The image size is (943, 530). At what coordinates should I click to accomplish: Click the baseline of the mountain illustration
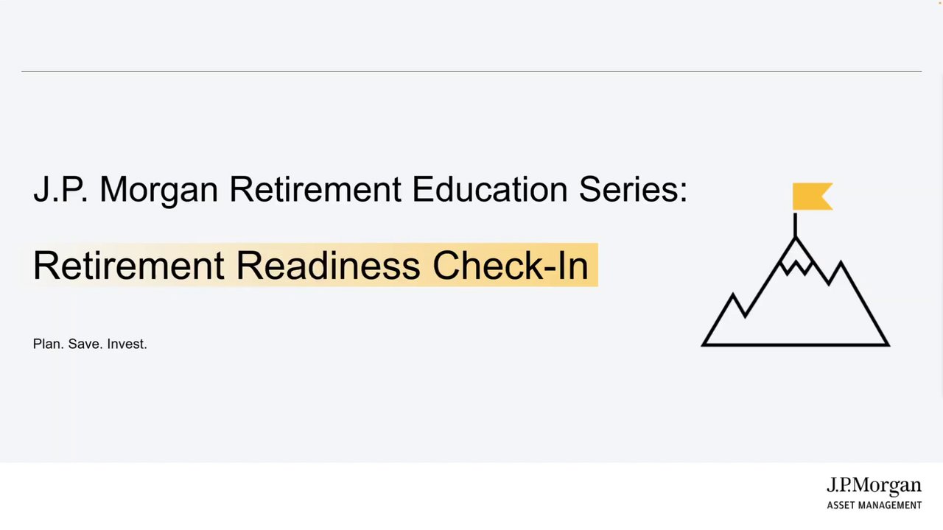[796, 344]
